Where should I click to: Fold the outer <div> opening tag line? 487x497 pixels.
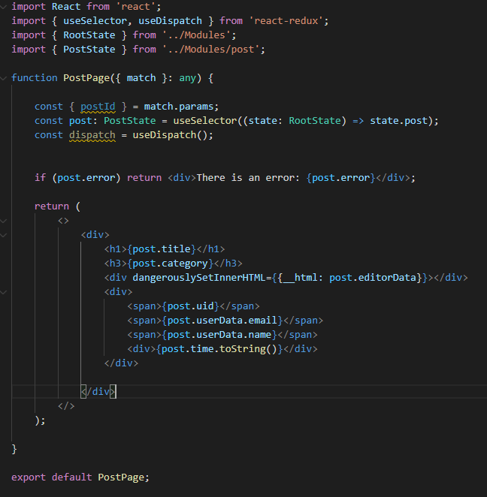[x=4, y=235]
